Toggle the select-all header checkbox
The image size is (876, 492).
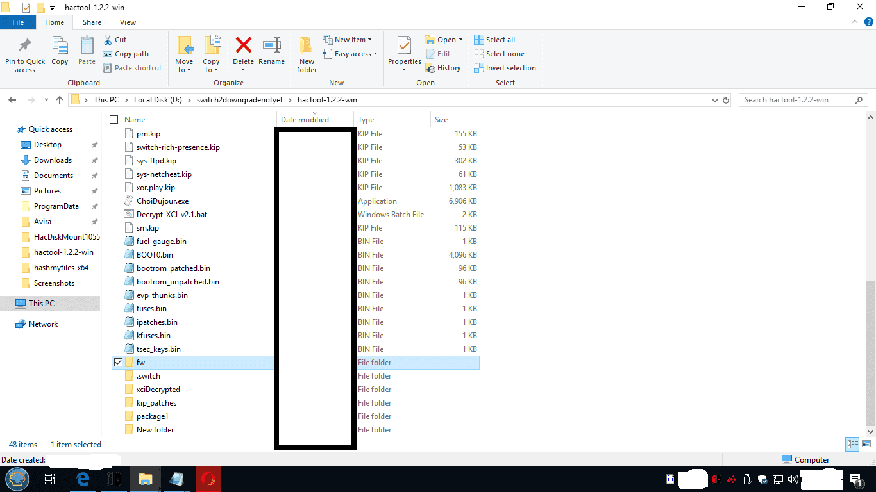pos(114,120)
